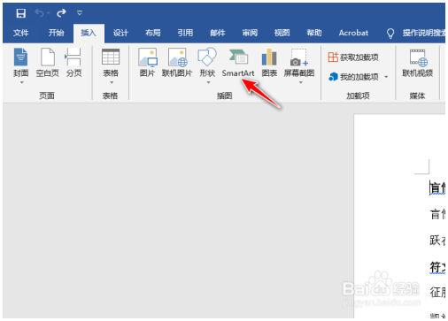Insert online pictures with 联机图片
Image resolution: width=448 pixels, height=321 pixels.
(177, 63)
